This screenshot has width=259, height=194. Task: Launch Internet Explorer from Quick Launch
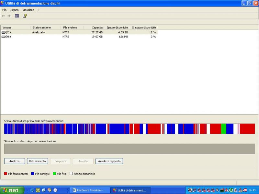point(32,190)
